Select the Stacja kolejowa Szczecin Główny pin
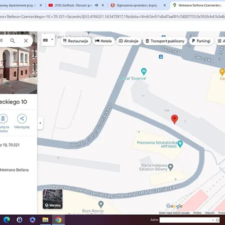 tap(170, 167)
